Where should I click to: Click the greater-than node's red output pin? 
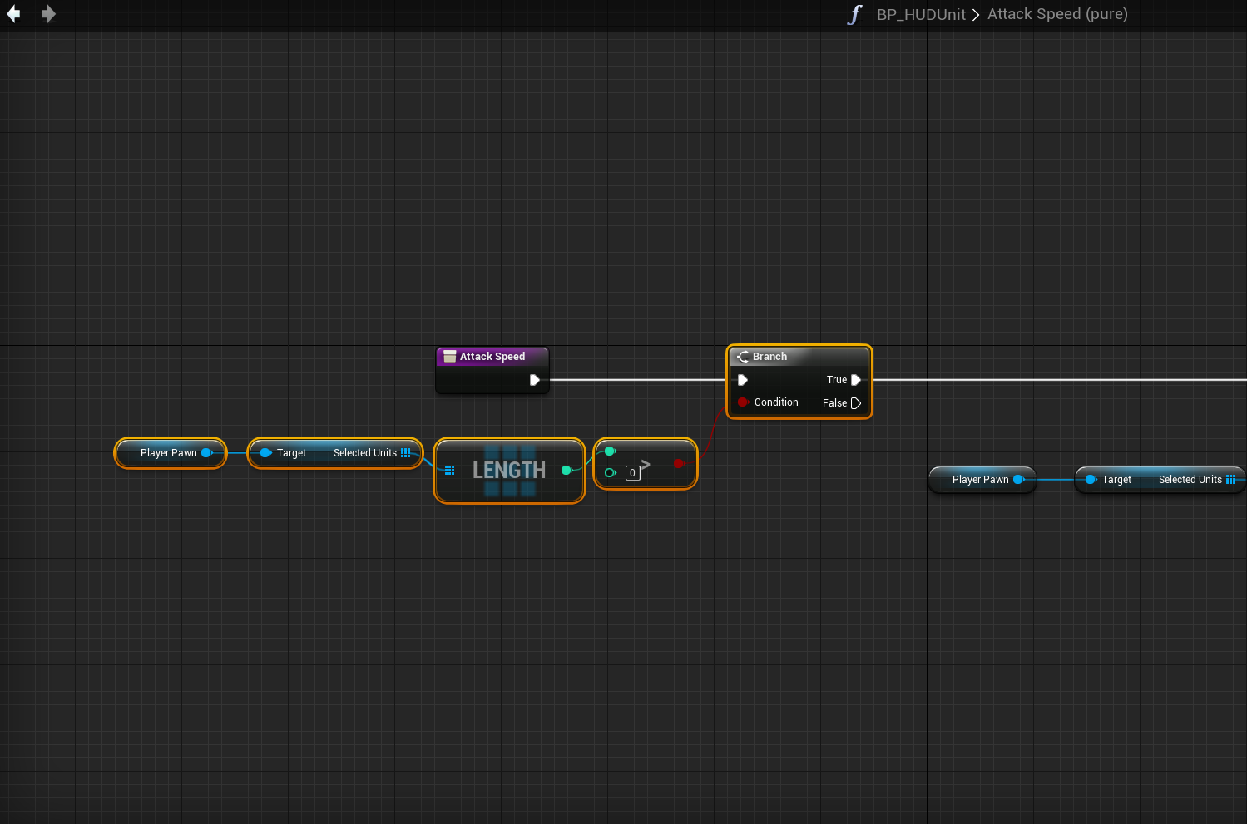pyautogui.click(x=679, y=463)
